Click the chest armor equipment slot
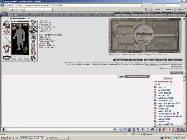187x140 pixels. 7,49
